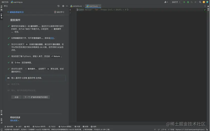Screen dimensions: 210x131
Task: Open the 版本控制 tool window
Action: [9, 126]
